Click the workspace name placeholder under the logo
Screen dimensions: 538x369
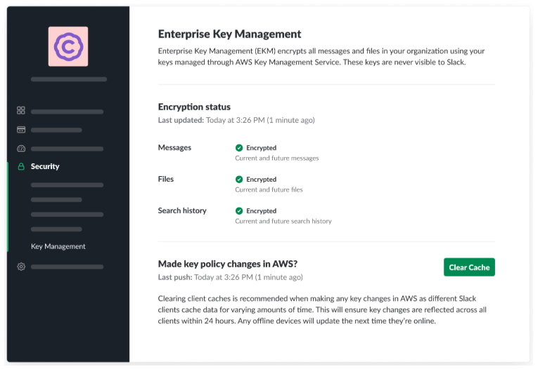point(69,79)
